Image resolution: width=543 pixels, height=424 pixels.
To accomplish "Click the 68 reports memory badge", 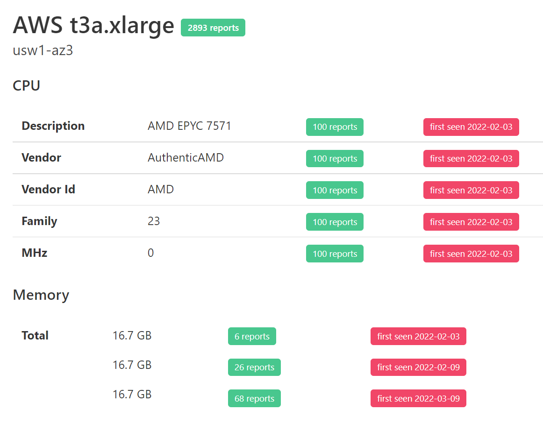I will 254,399.
